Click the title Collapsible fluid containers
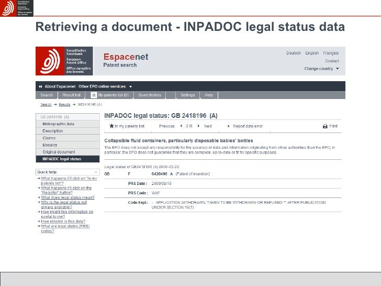 pos(178,140)
